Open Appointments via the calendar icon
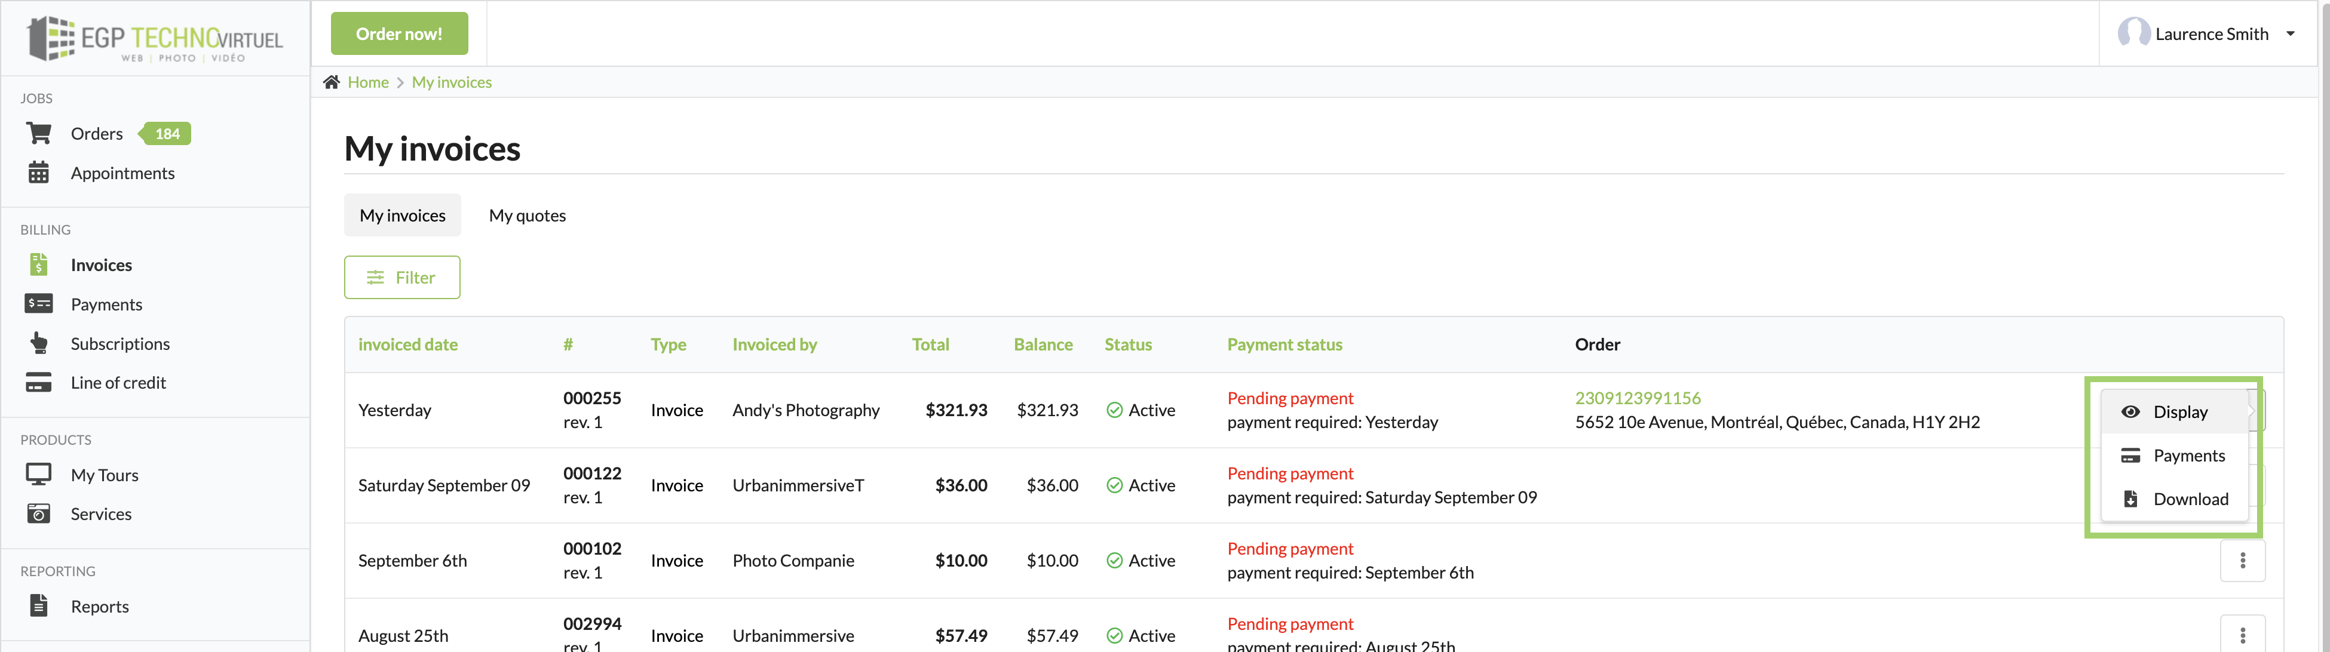This screenshot has height=652, width=2330. tap(39, 172)
